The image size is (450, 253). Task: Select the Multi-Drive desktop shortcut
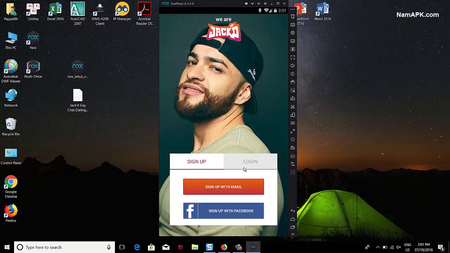tap(33, 70)
